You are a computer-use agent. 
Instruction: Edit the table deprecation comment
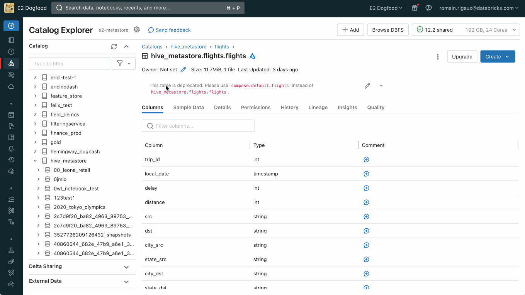point(367,86)
